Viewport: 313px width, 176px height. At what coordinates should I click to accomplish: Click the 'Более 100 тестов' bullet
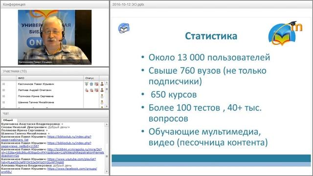pyautogui.click(x=205, y=113)
